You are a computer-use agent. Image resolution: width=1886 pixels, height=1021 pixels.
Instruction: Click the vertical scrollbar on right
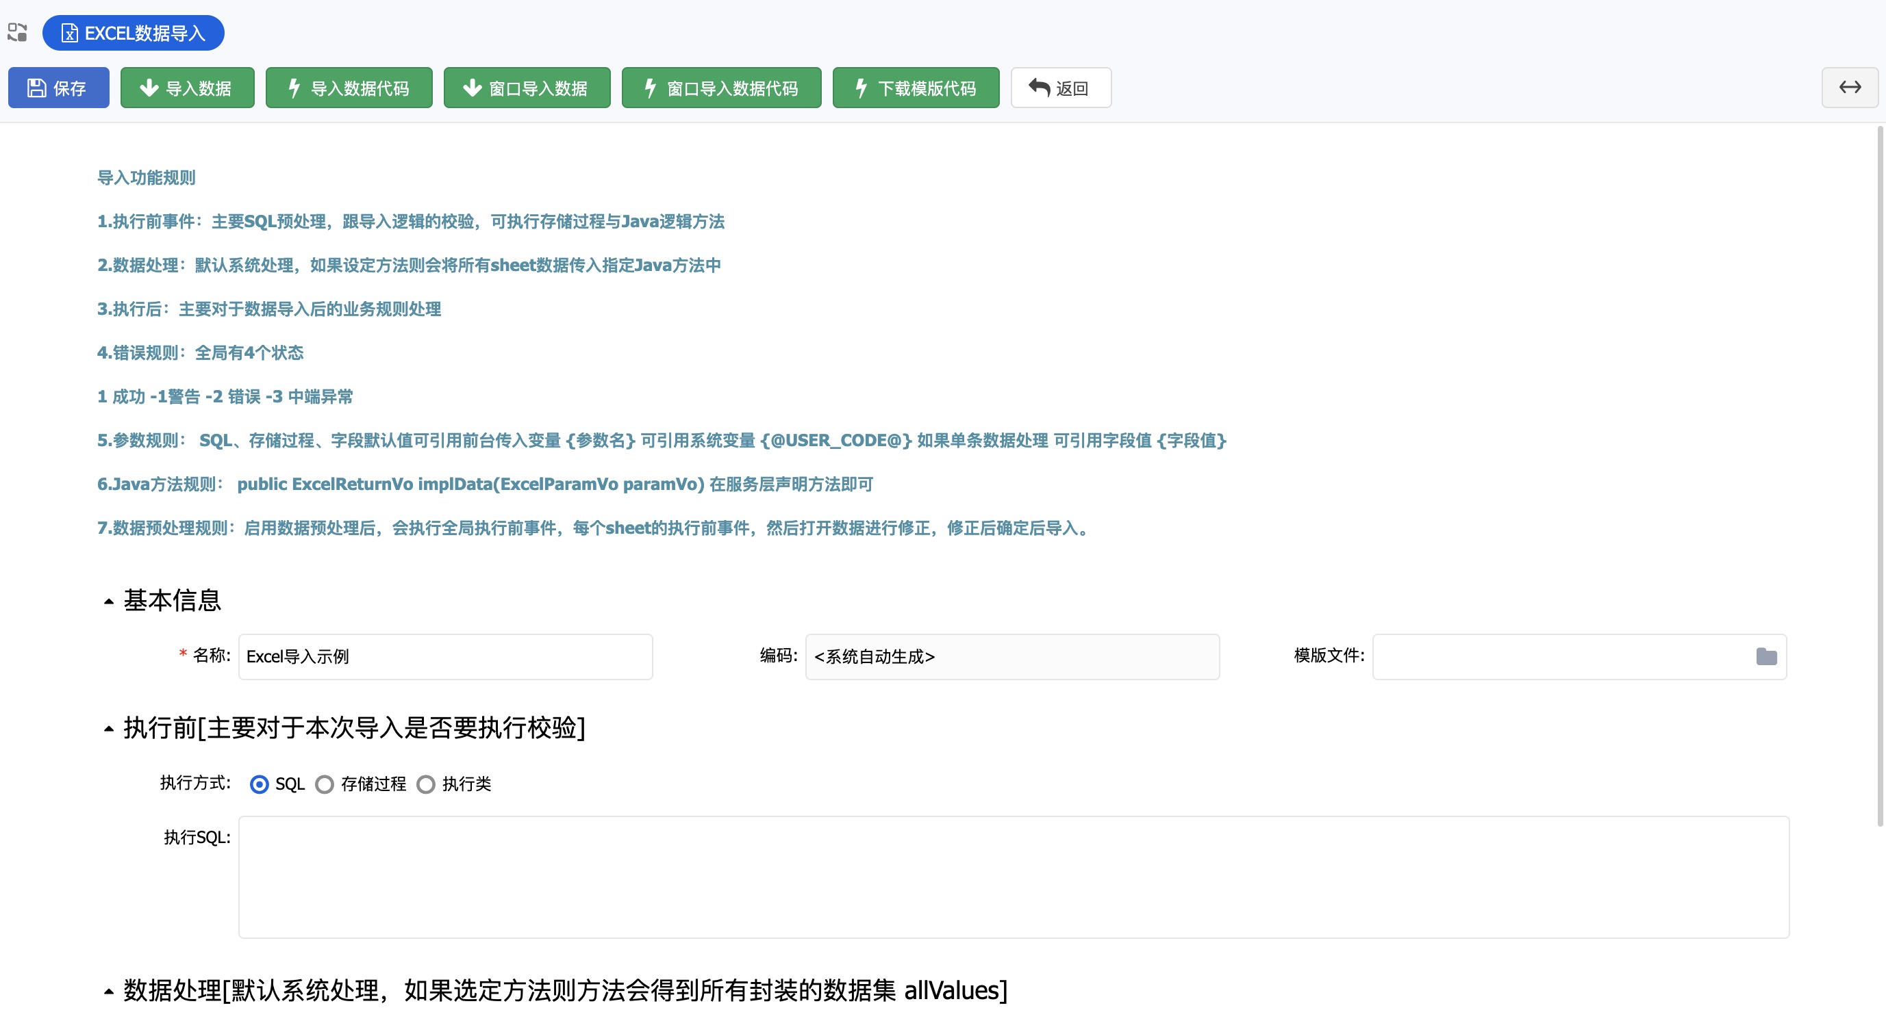(x=1879, y=476)
